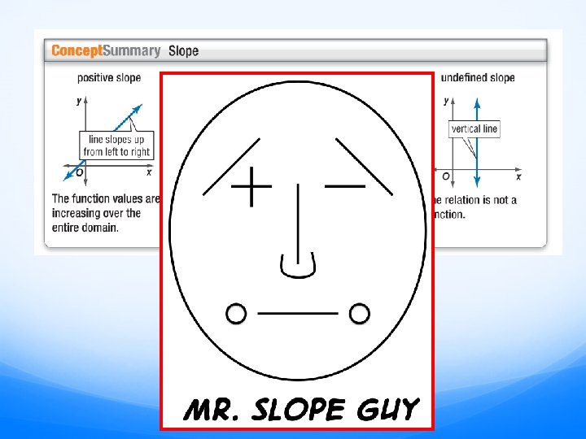Screen dimensions: 586x439
Task: Click the text 'increasing over the'
Action: [x=96, y=213]
